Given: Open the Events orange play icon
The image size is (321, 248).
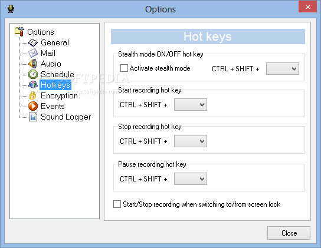Looking at the screenshot, I should [33, 106].
